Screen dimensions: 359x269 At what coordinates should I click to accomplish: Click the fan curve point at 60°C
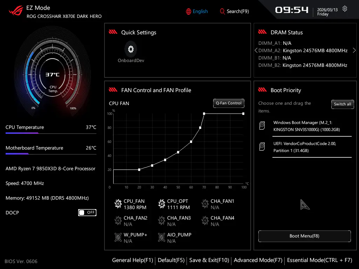tap(191, 142)
